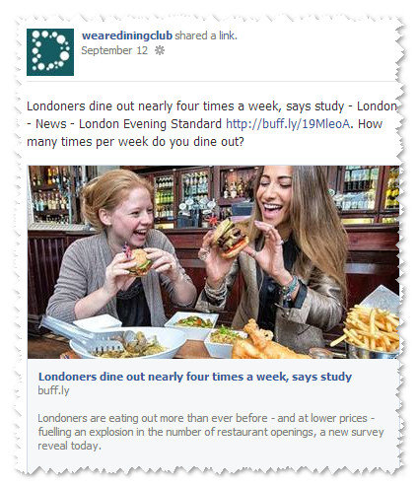Open the shared article photo preview
The height and width of the screenshot is (487, 417).
[x=213, y=262]
